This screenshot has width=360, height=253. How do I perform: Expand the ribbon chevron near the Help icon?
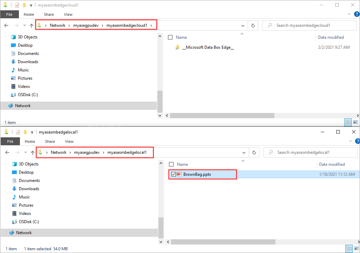(x=350, y=14)
